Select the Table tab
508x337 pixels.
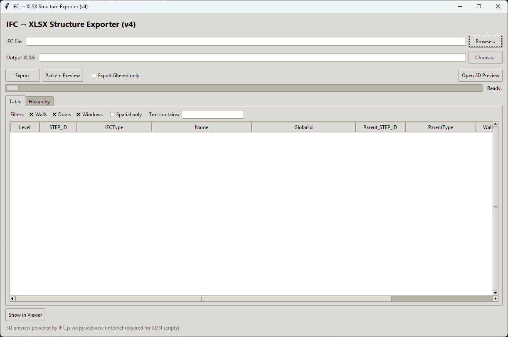pos(15,101)
